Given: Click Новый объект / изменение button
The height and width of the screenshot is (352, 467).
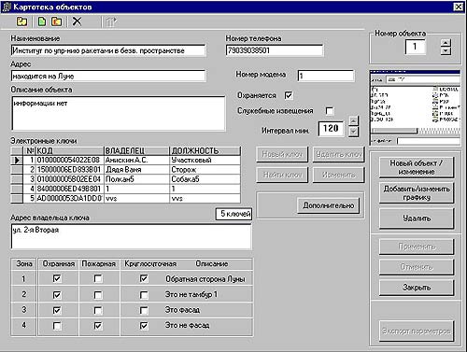Looking at the screenshot, I should click(417, 167).
